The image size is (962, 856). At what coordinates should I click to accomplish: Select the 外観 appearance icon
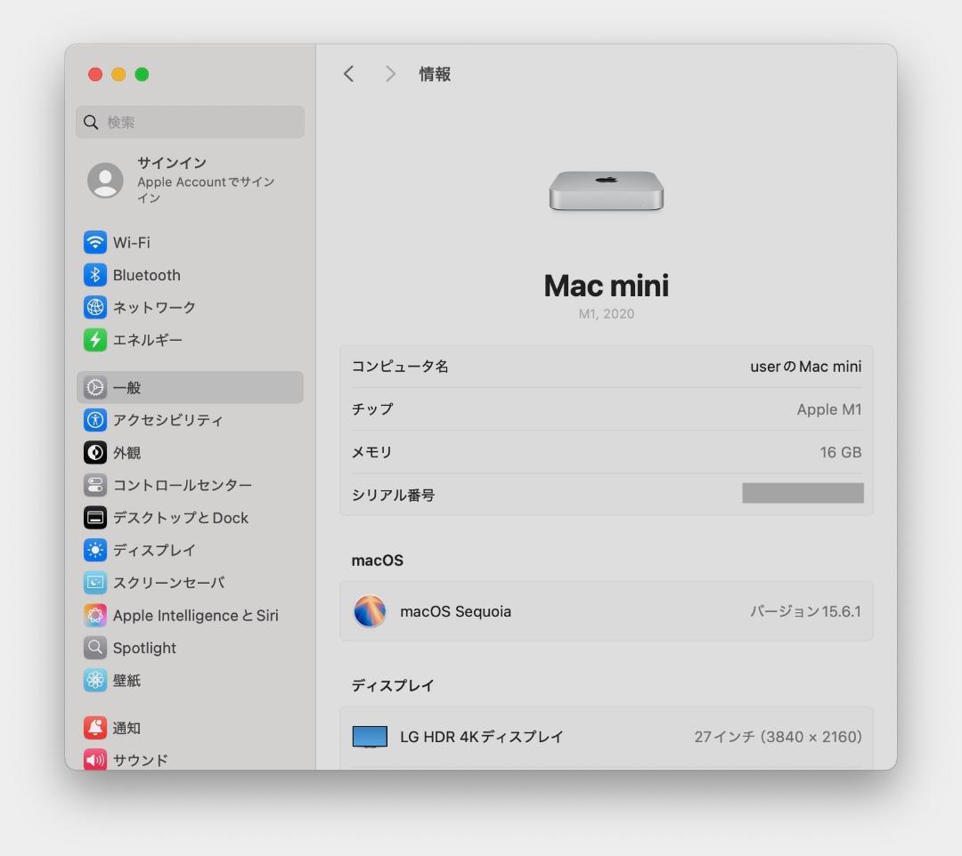pos(95,452)
